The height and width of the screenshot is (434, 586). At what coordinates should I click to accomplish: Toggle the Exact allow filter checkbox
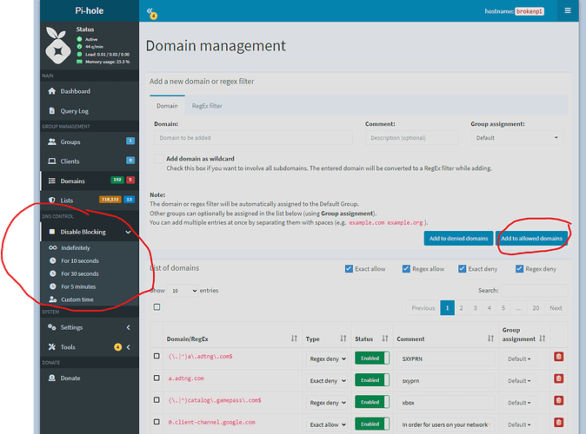pos(350,269)
